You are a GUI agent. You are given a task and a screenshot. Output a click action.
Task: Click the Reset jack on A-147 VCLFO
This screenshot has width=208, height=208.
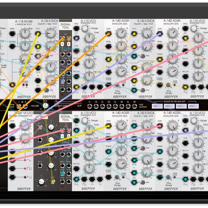[12, 126]
